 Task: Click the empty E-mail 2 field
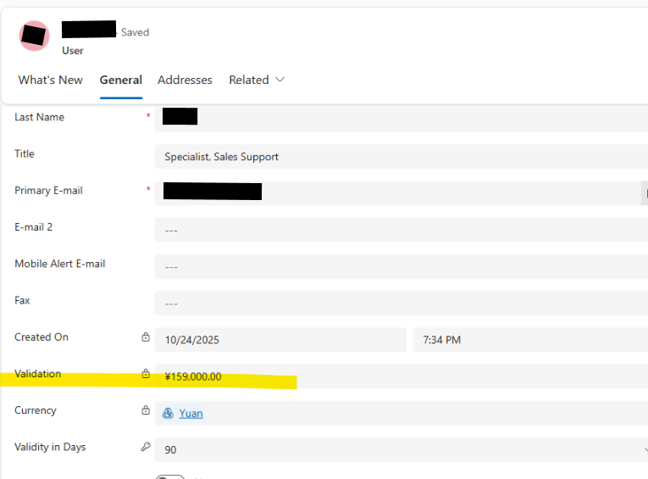click(x=402, y=230)
